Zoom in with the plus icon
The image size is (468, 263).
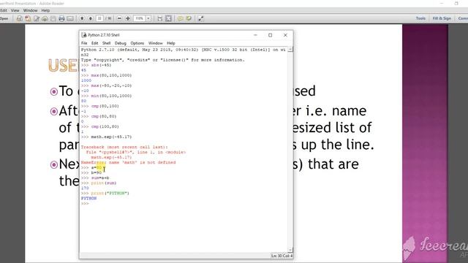tap(128, 18)
